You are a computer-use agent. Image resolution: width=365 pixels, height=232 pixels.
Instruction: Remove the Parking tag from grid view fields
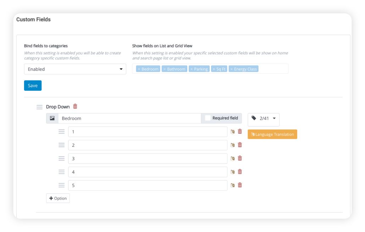191,69
